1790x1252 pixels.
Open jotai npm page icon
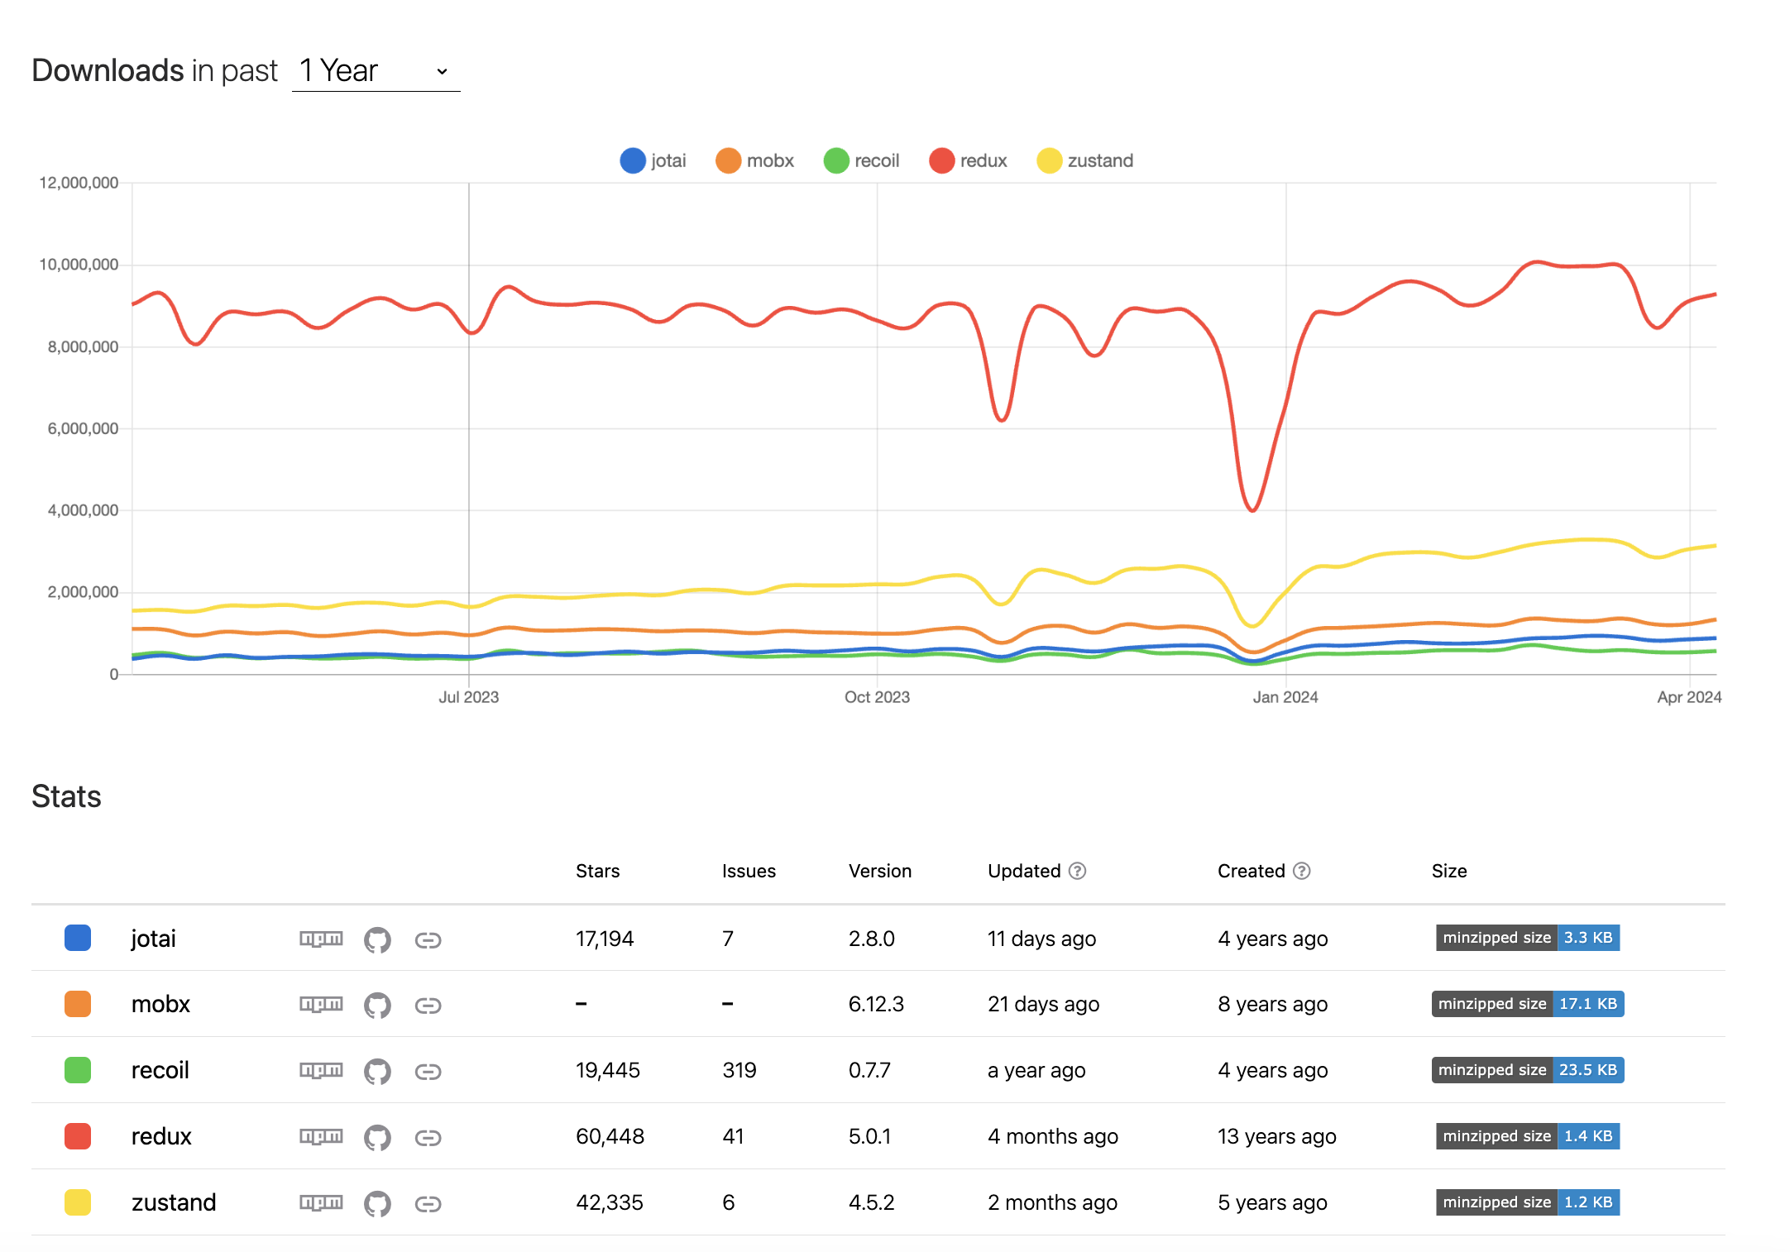tap(321, 939)
